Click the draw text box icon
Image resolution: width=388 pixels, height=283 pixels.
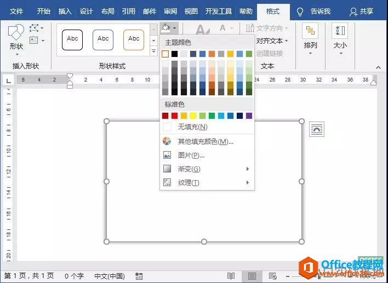tap(34, 41)
